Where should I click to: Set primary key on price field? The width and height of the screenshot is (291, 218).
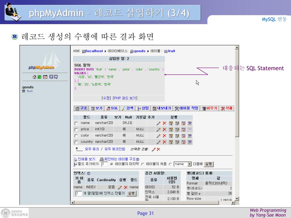tap(171, 130)
